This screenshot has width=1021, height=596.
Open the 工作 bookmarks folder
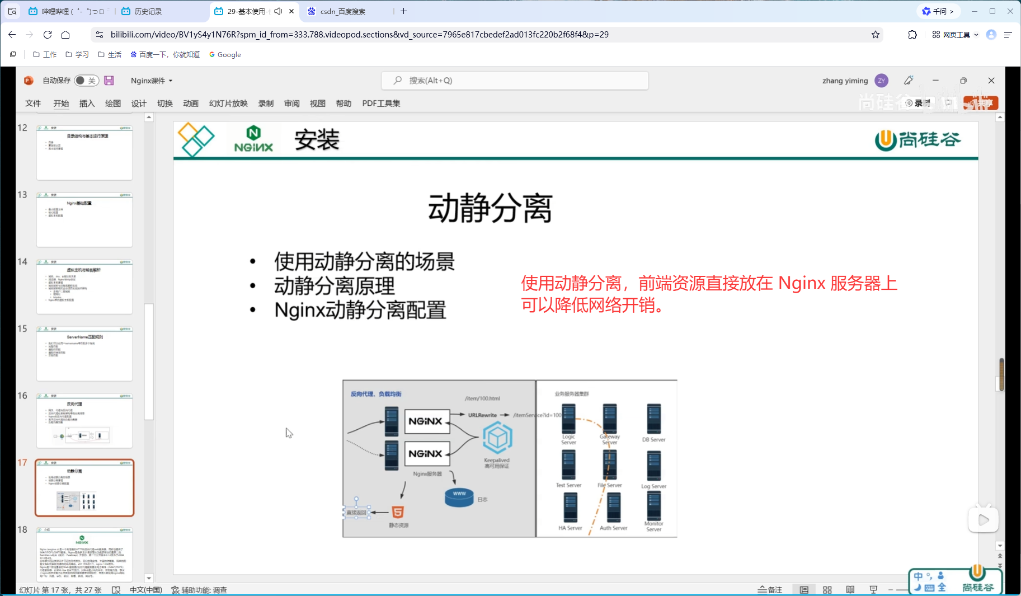click(45, 55)
